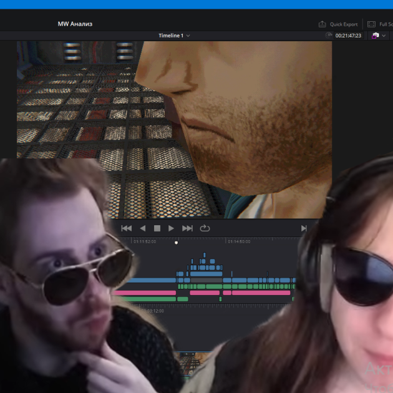
Task: Select the long pink audio clip
Action: pos(261,293)
